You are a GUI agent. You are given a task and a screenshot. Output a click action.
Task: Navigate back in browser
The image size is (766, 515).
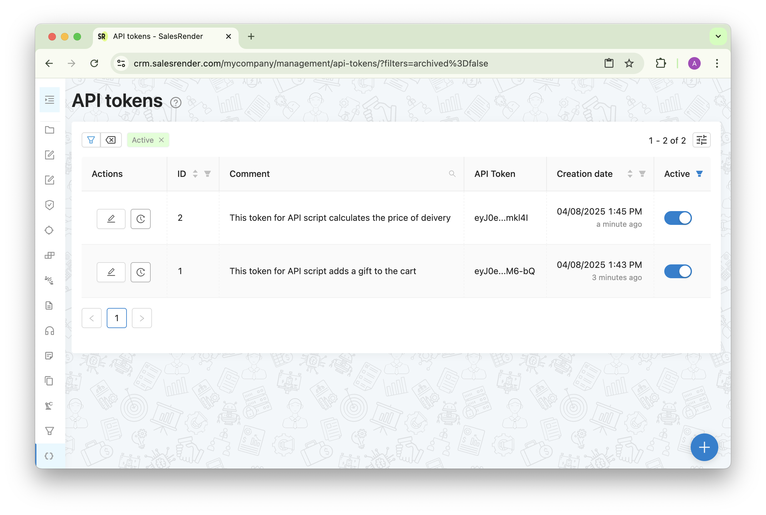click(49, 63)
